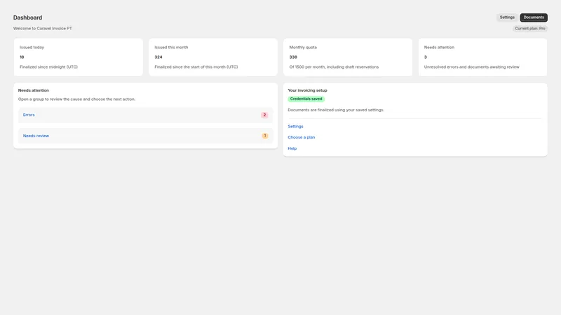This screenshot has height=315, width=561.
Task: Select the Monthly quota value 338
Action: point(293,57)
